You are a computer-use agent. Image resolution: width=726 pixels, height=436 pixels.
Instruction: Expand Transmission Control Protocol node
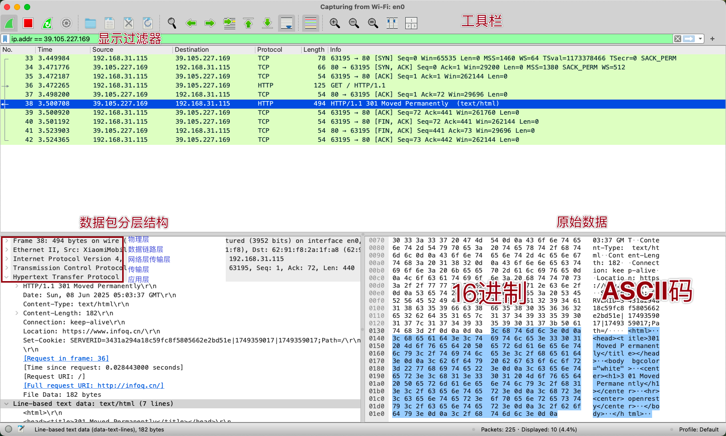pos(7,268)
